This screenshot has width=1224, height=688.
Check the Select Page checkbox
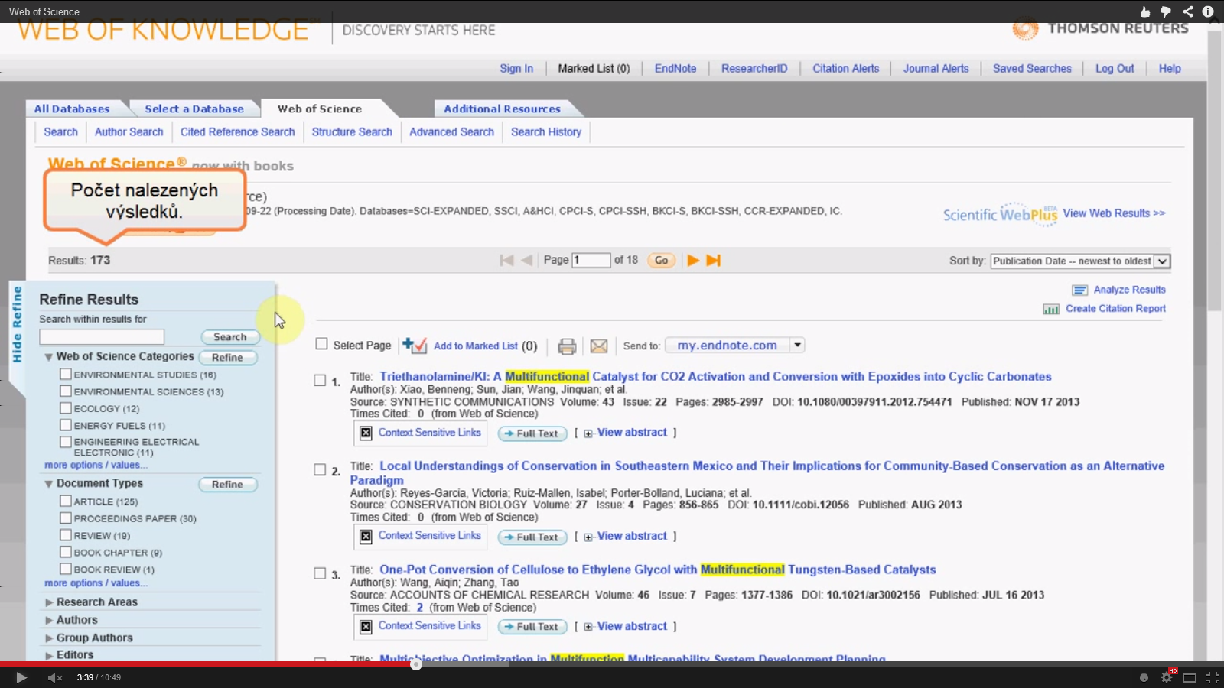point(321,344)
